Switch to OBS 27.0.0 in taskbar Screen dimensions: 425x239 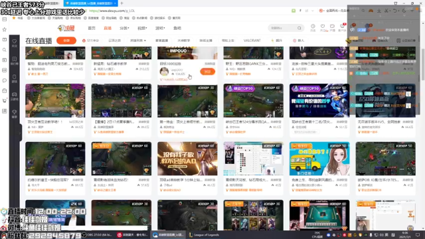tap(97, 235)
